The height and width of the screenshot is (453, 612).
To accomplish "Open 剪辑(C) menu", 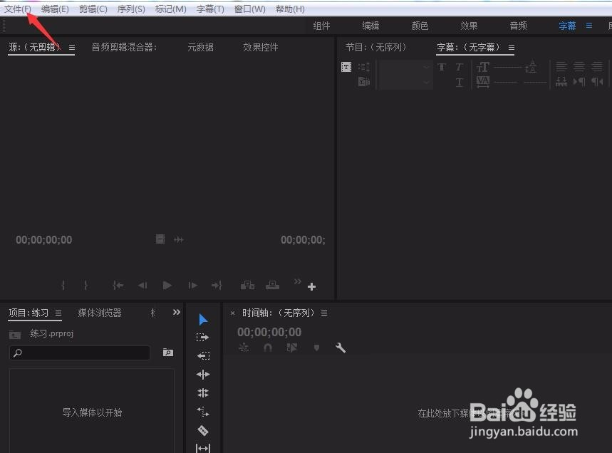I will [93, 9].
